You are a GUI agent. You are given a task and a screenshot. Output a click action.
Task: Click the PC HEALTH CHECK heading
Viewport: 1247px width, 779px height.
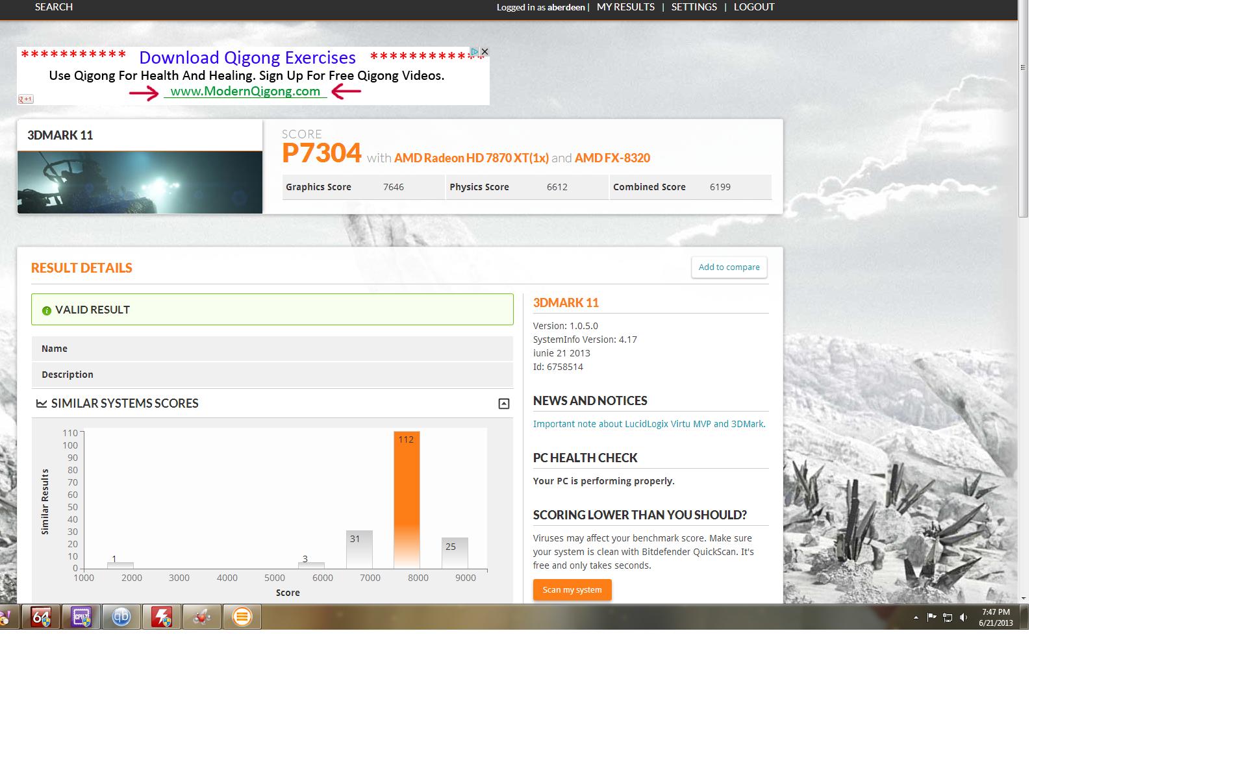585,458
